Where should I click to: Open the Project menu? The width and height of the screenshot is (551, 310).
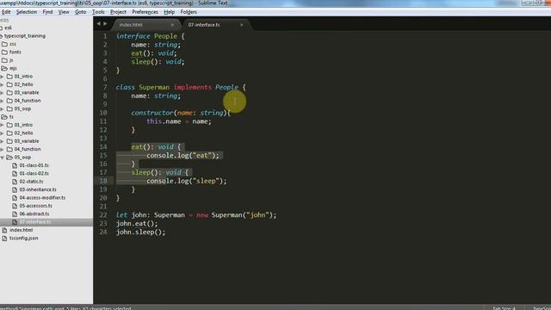(x=118, y=12)
